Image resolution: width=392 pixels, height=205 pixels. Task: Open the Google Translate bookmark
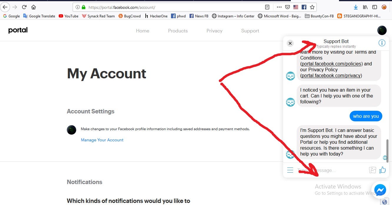(x=39, y=16)
